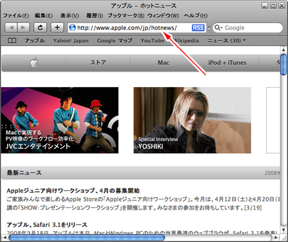Minimize the Safari window

point(264,6)
